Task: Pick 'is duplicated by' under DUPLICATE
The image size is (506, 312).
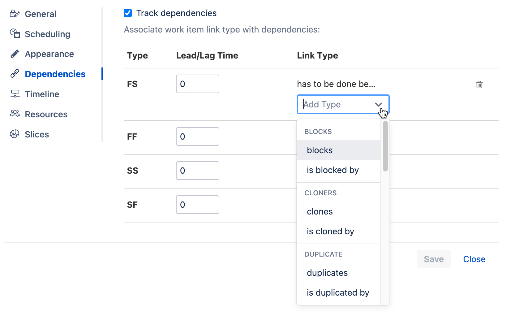Action: pos(338,292)
